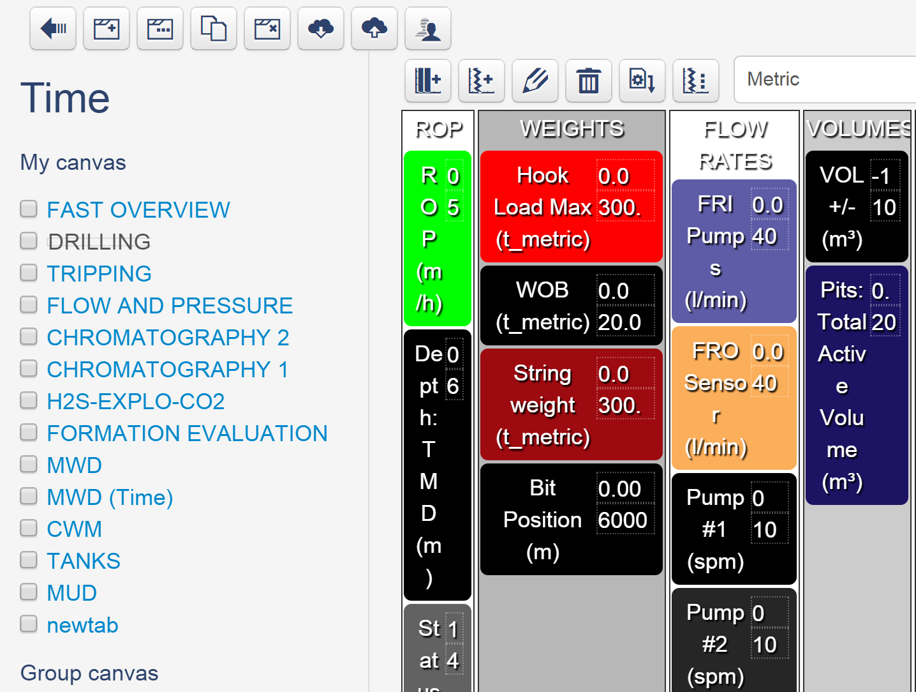The height and width of the screenshot is (692, 916).
Task: Click the back arrow navigation icon
Action: (52, 28)
